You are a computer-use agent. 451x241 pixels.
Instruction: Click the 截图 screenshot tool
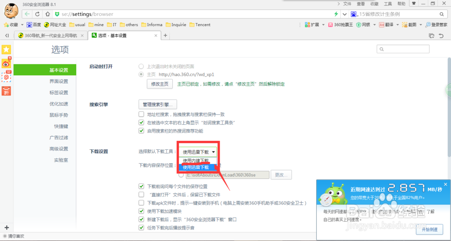tap(409, 25)
